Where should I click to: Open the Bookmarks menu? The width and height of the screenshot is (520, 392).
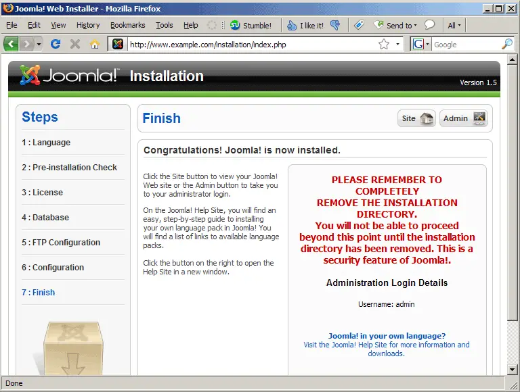[x=128, y=25]
